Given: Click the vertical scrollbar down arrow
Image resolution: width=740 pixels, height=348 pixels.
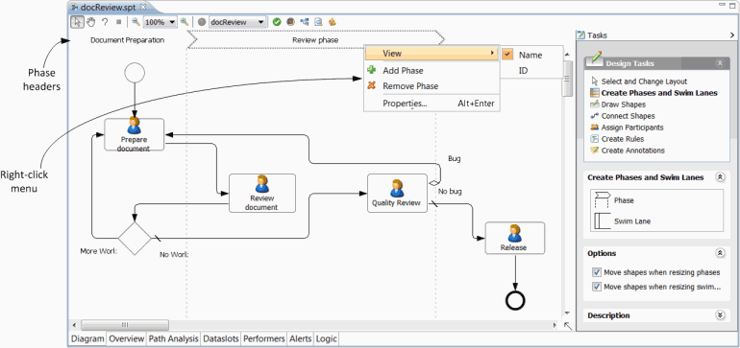Looking at the screenshot, I should (567, 313).
